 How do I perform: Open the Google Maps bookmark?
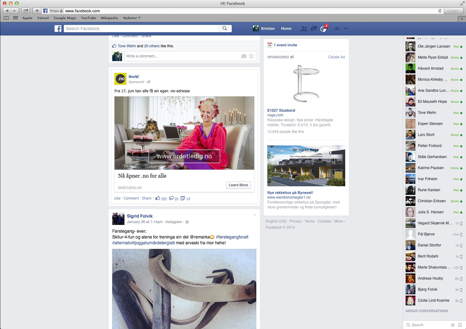65,18
